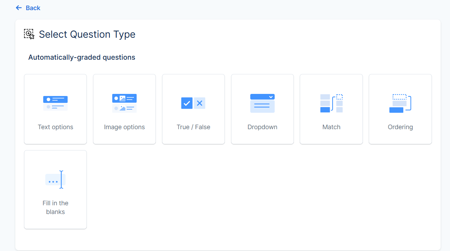Choose the "Fill in the blanks" label
The width and height of the screenshot is (450, 251).
pyautogui.click(x=55, y=207)
